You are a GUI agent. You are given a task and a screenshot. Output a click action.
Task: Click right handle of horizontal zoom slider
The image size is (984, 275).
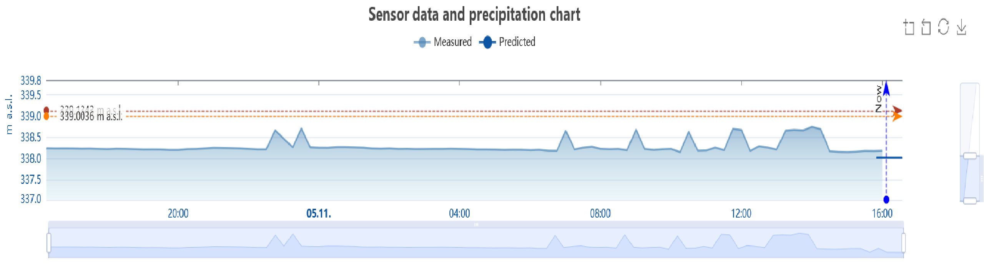point(903,242)
